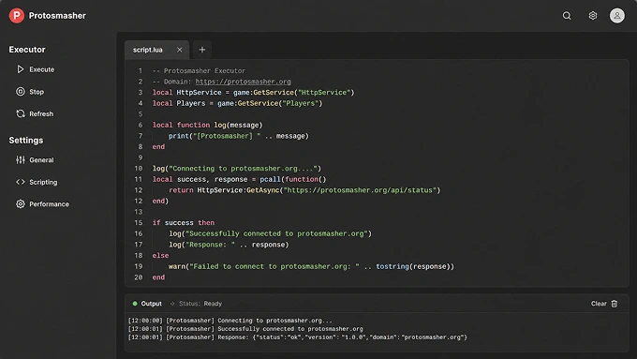This screenshot has height=359, width=637.
Task: Click the trash can icon beside Clear
Action: [615, 304]
